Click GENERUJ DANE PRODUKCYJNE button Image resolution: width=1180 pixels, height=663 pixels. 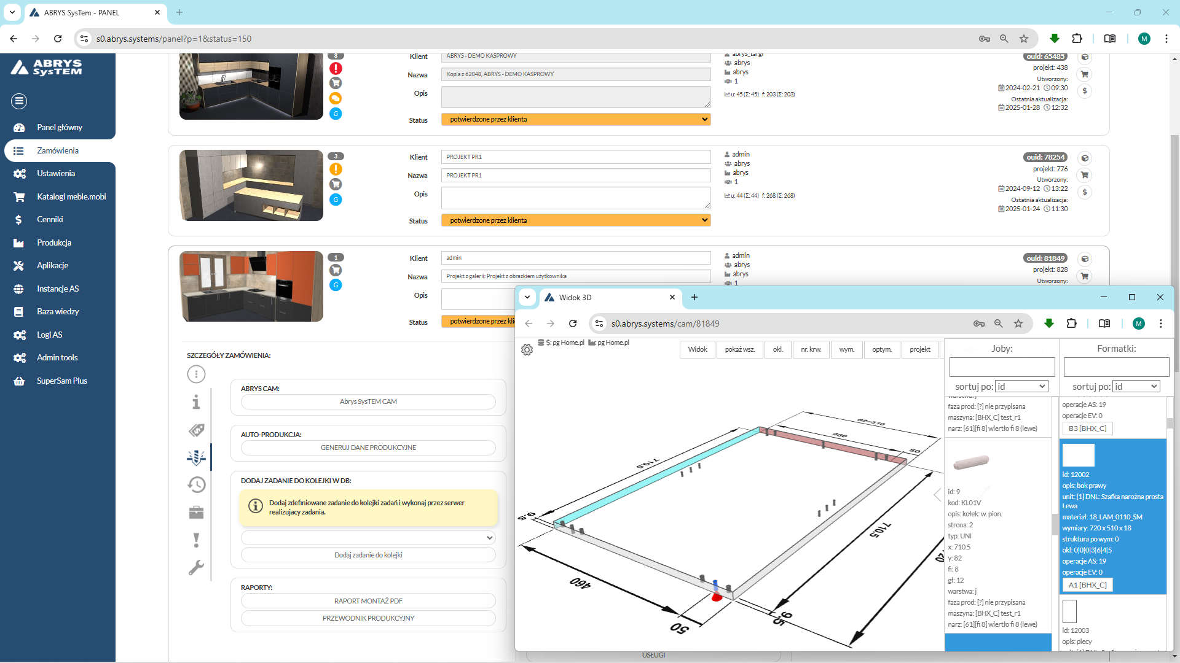(368, 448)
